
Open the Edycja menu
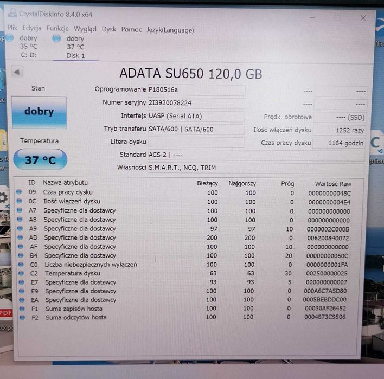tap(32, 28)
